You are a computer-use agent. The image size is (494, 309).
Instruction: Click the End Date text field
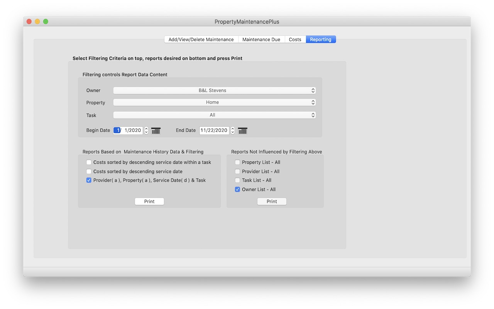(x=214, y=131)
